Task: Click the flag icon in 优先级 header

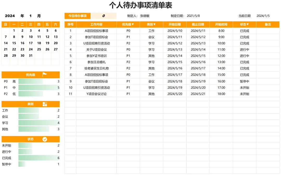Action: [44, 74]
